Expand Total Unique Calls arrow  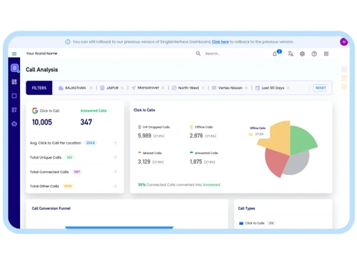115,157
